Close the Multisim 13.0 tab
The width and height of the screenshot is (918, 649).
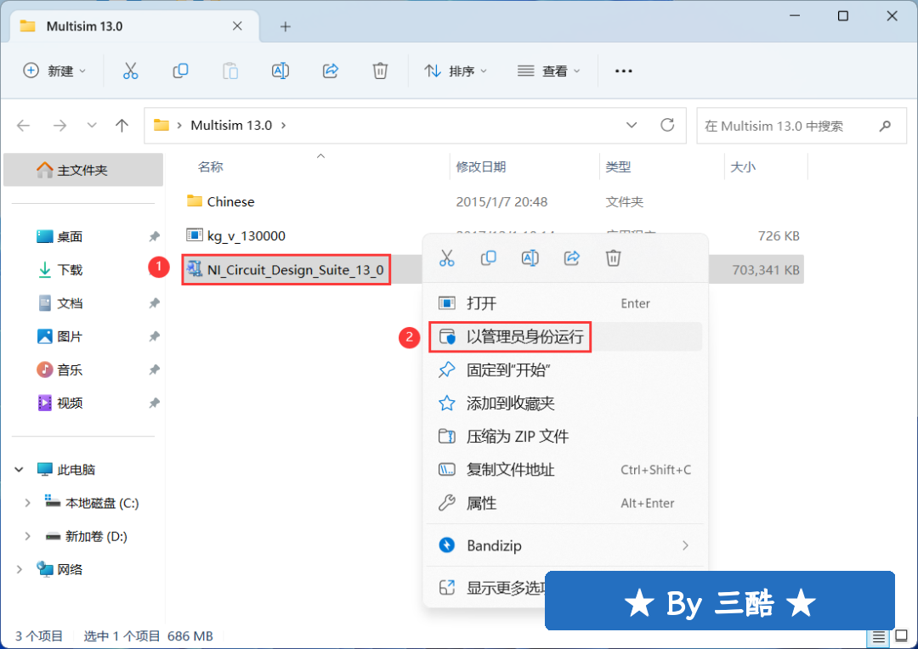237,26
